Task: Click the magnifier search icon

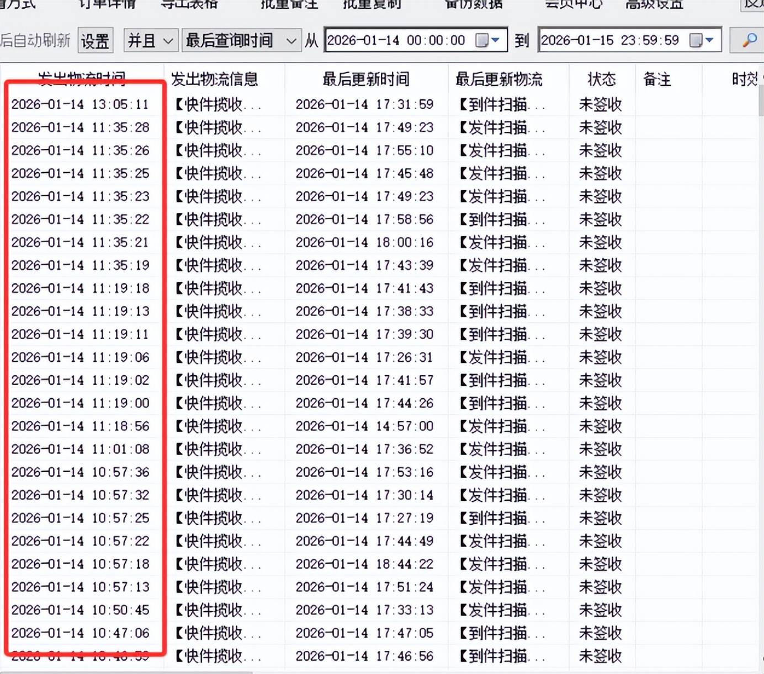Action: coord(749,40)
